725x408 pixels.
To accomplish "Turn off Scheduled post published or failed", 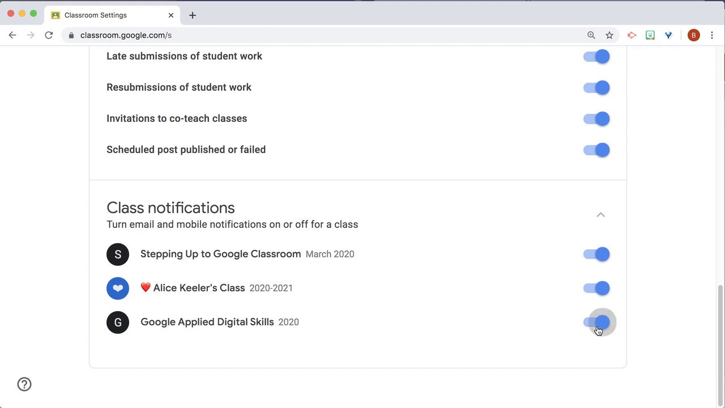I will (x=596, y=150).
